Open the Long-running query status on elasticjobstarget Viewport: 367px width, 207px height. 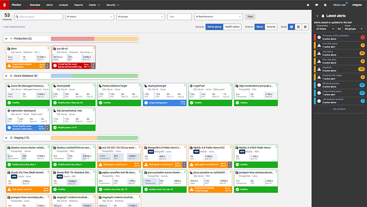coord(165,103)
